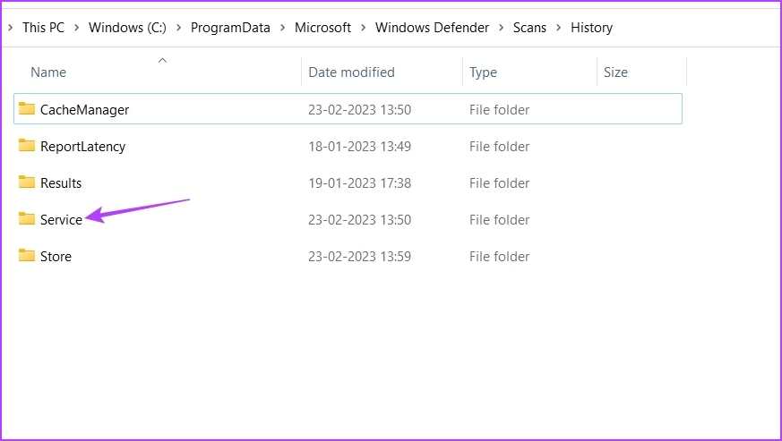Expand chevron after Scans breadcrumb
782x441 pixels.
[559, 28]
